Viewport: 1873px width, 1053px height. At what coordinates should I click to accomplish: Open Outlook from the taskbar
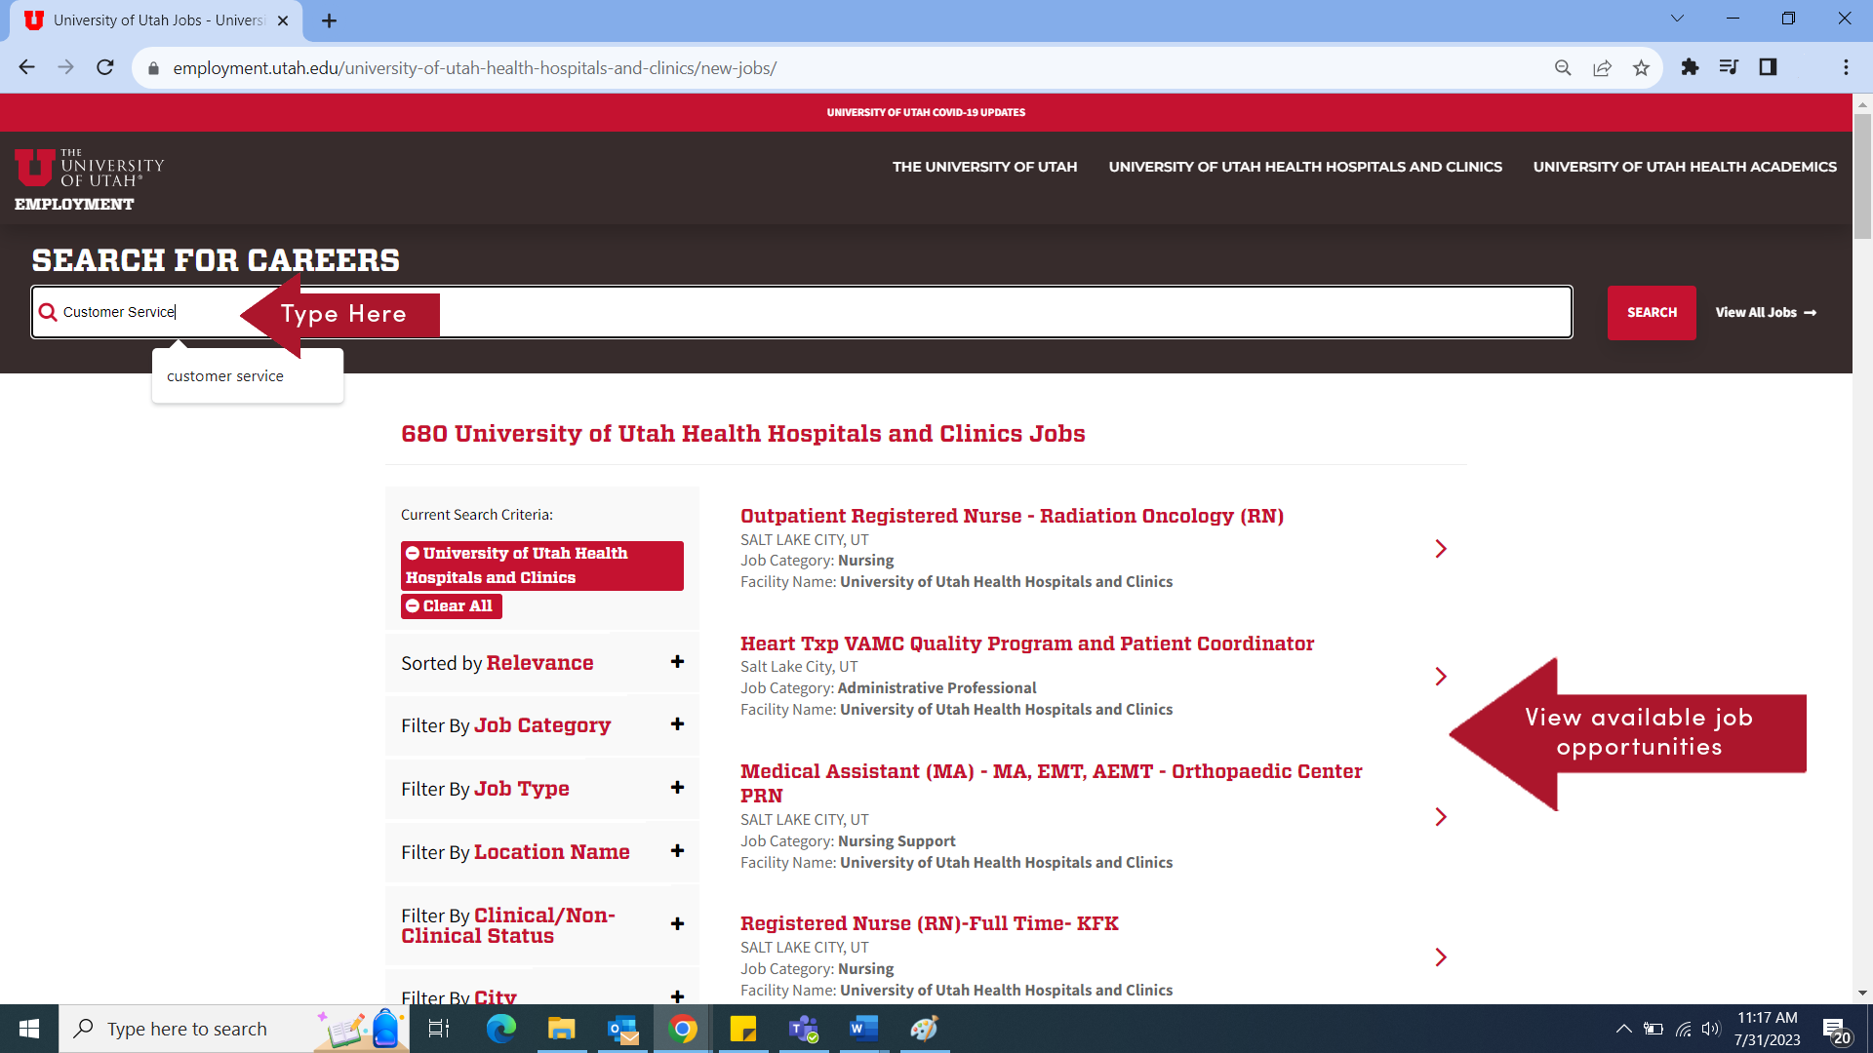(621, 1029)
